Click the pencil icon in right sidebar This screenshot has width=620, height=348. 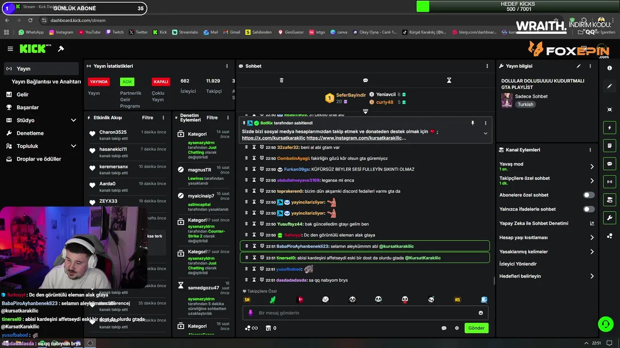[609, 86]
